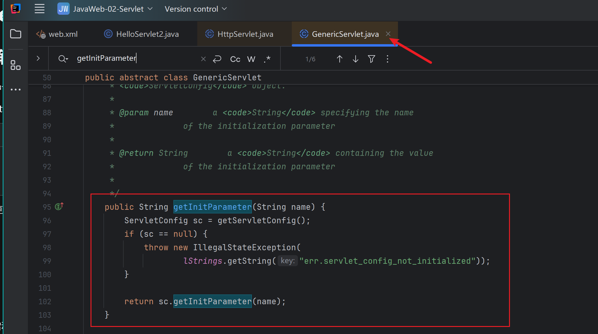Go to next search occurrence

tap(355, 59)
